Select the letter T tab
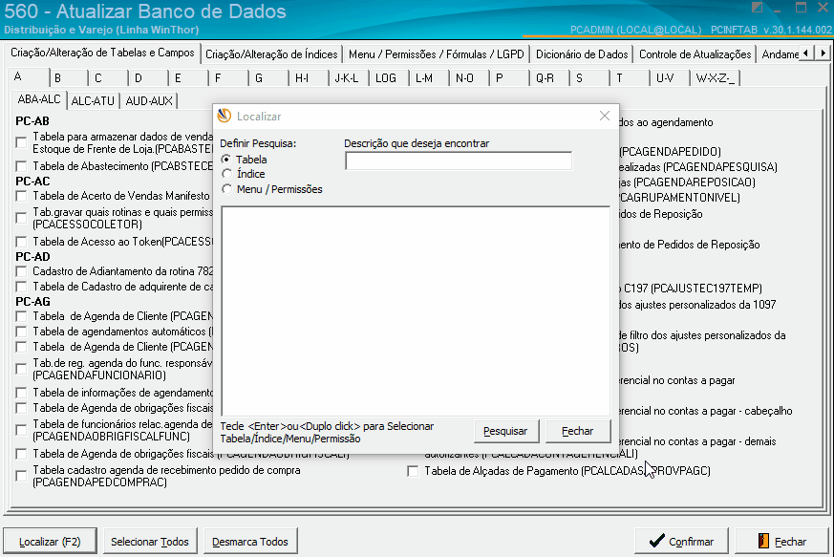 (631, 78)
